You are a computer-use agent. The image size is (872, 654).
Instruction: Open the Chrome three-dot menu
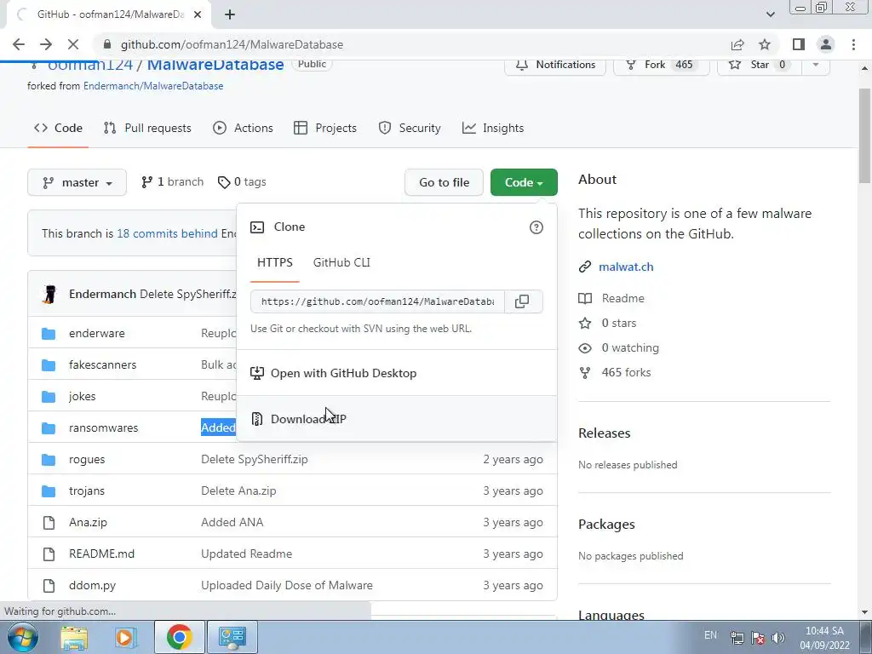(853, 44)
